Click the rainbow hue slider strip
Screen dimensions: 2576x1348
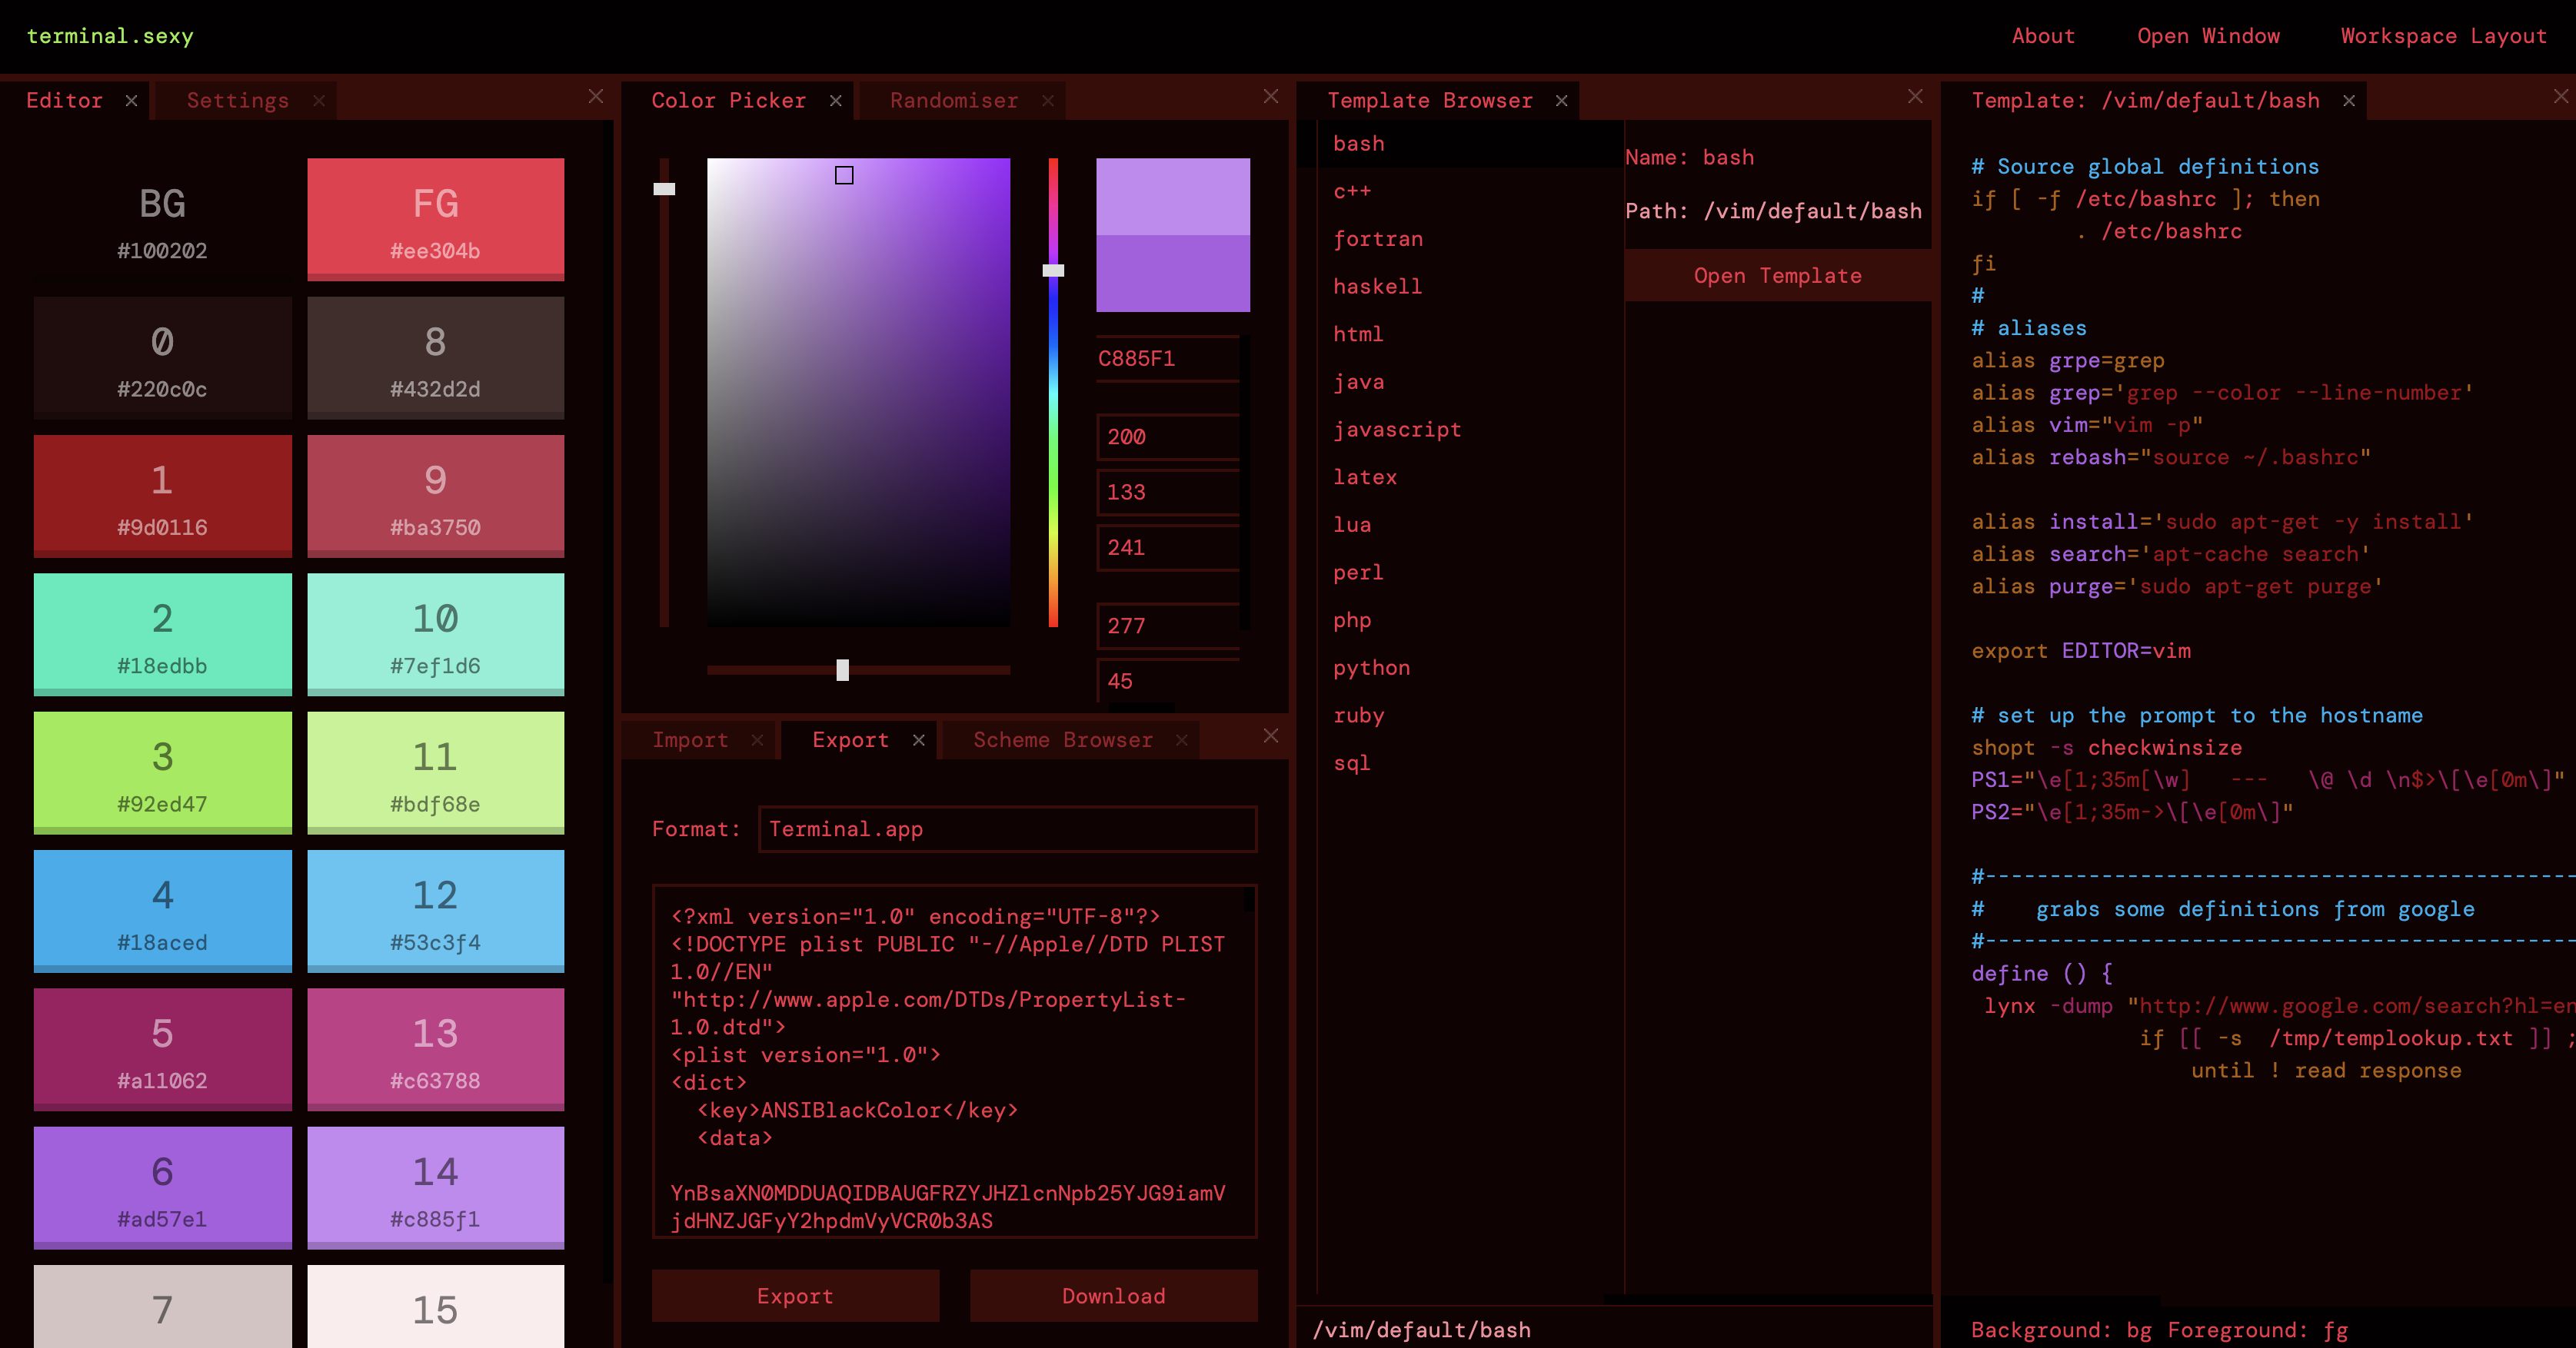coord(1053,450)
